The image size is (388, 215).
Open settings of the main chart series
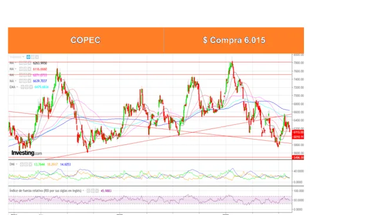pyautogui.click(x=28, y=57)
